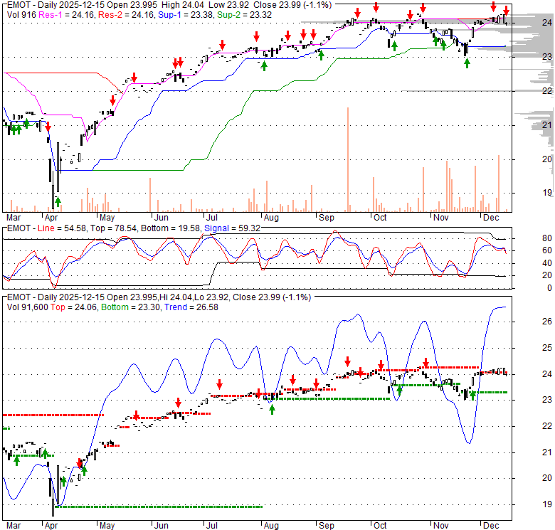Click the green arrow under mid-November candles in top chart
The width and height of the screenshot is (555, 530).
(x=467, y=63)
